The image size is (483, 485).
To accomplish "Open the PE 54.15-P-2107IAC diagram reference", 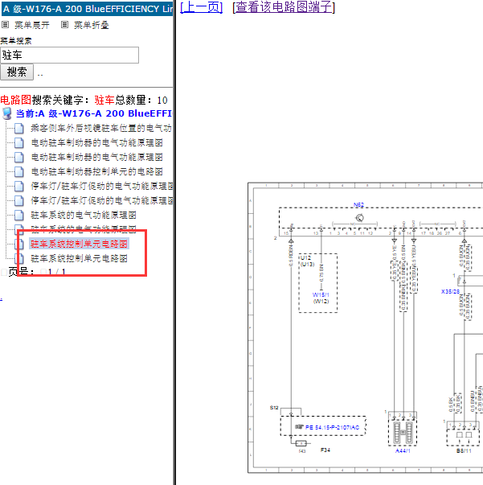I will pos(332,427).
